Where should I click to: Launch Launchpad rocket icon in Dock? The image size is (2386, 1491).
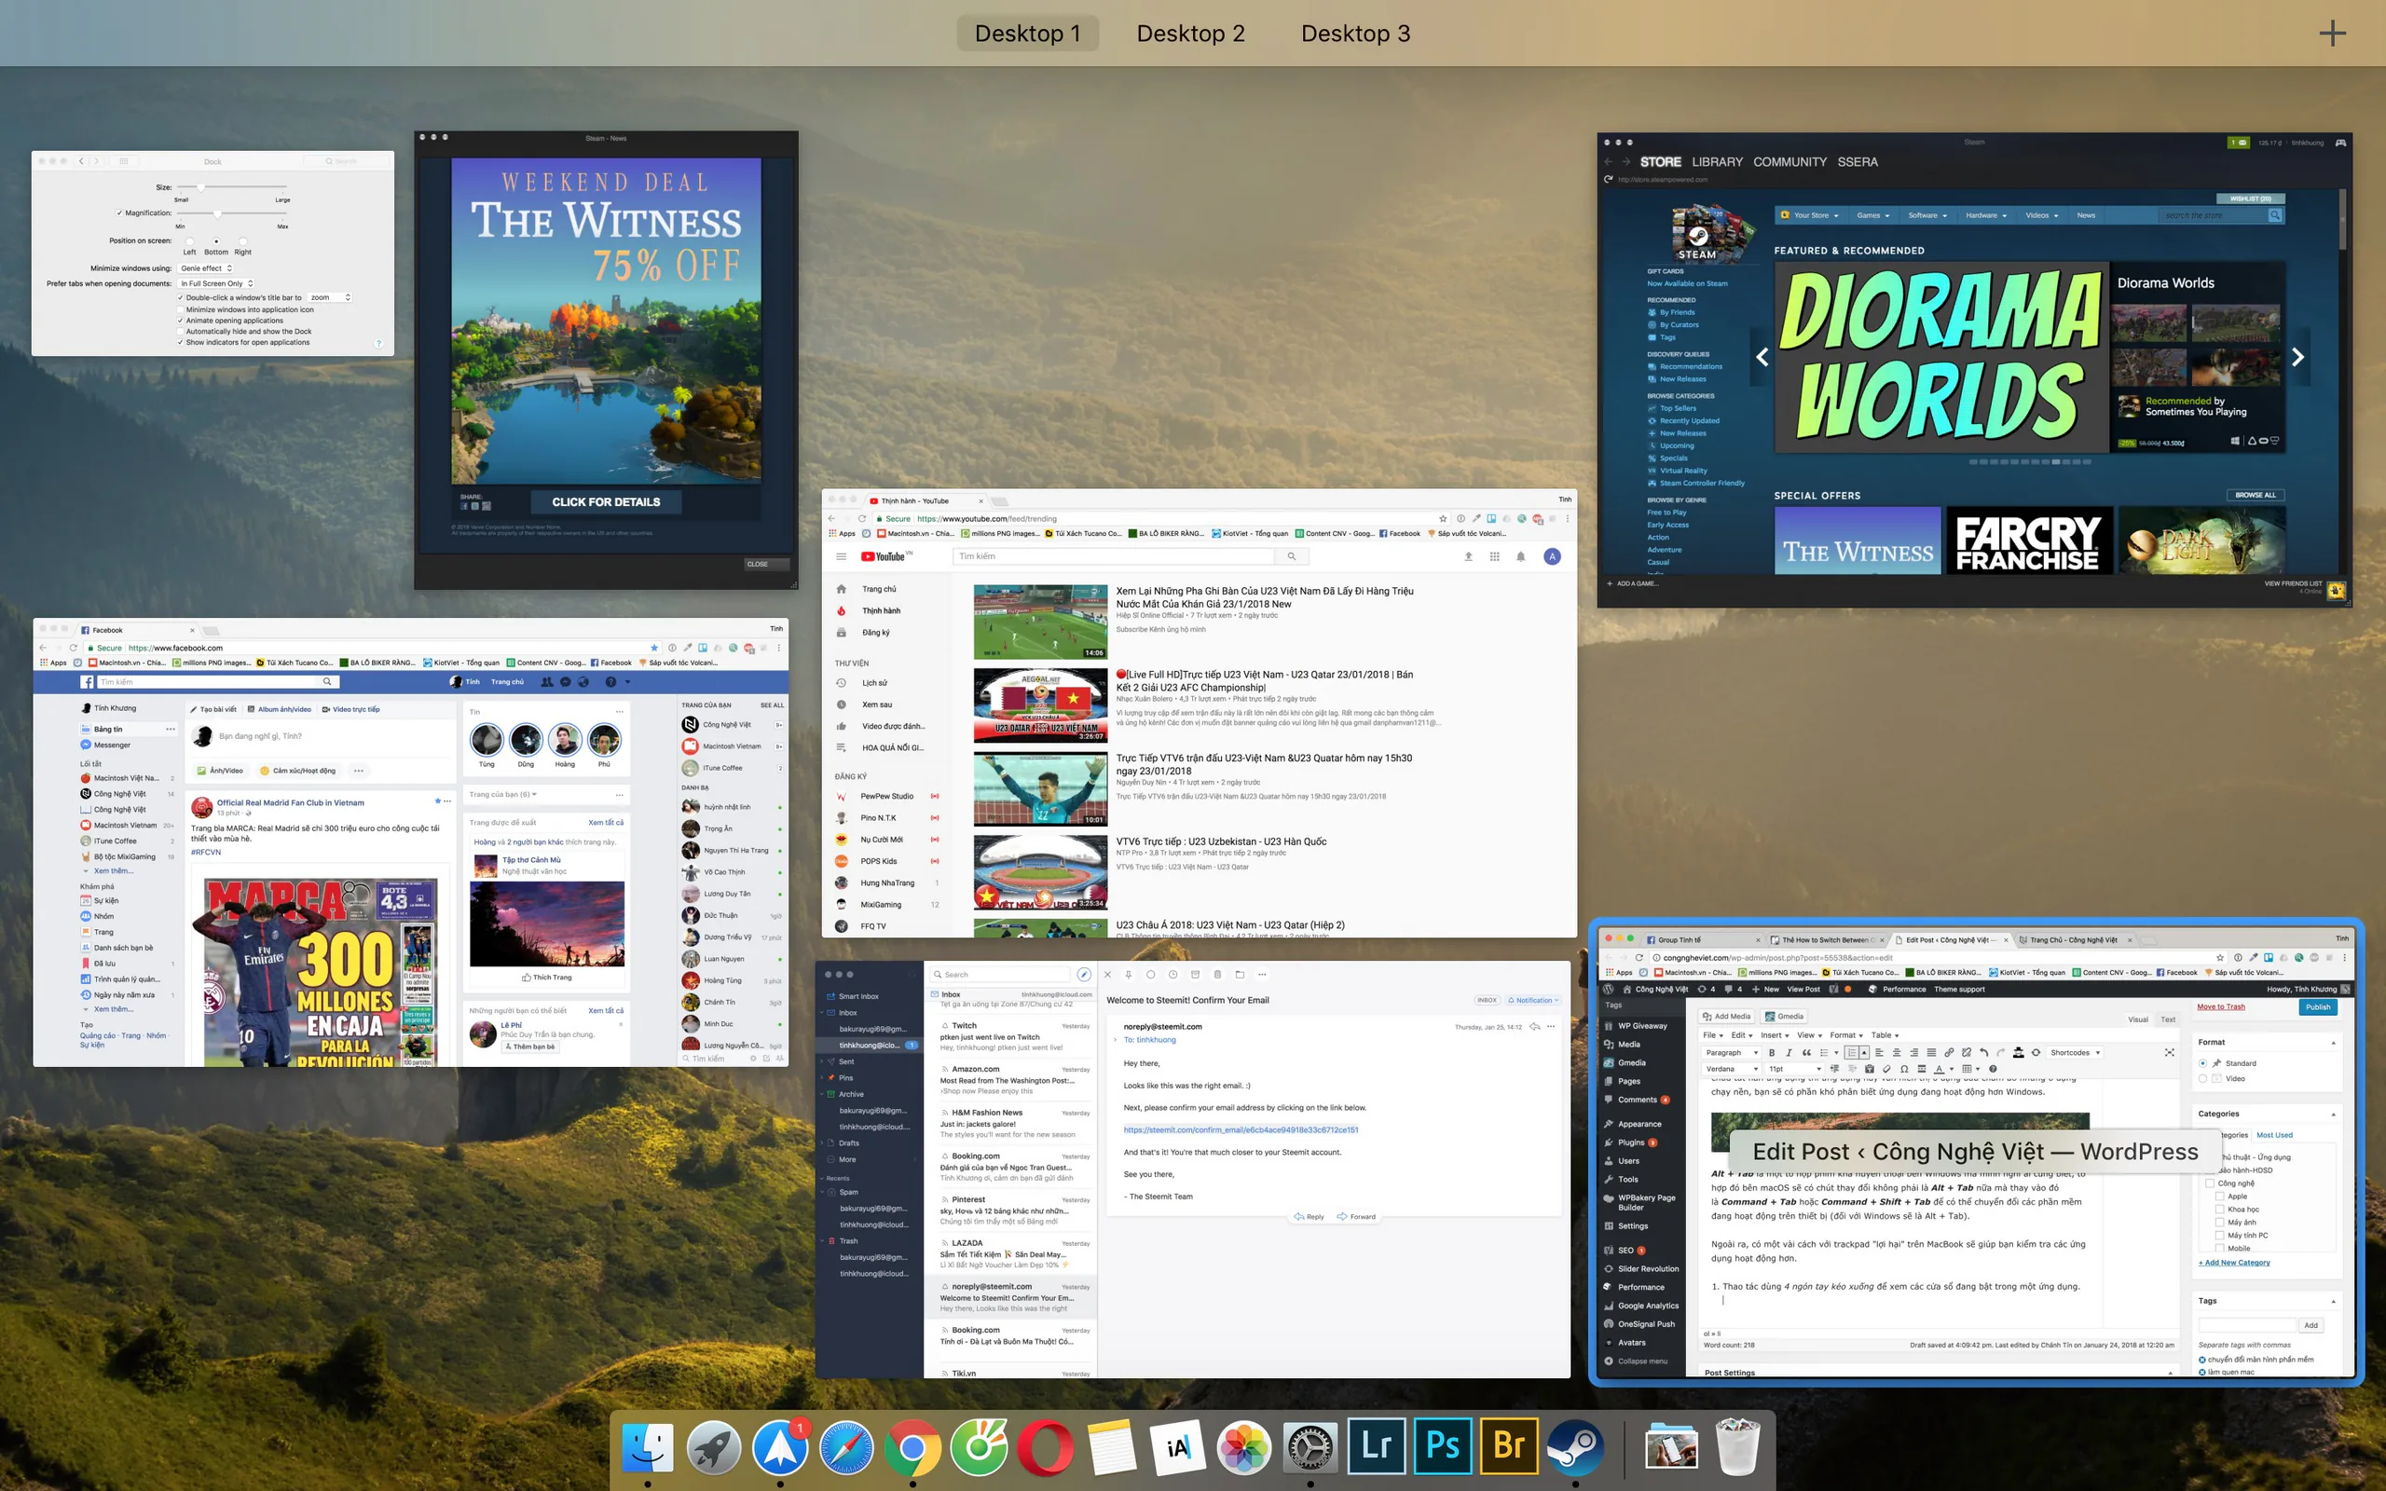click(714, 1446)
